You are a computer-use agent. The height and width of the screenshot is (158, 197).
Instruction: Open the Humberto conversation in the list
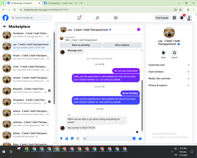coord(26,35)
